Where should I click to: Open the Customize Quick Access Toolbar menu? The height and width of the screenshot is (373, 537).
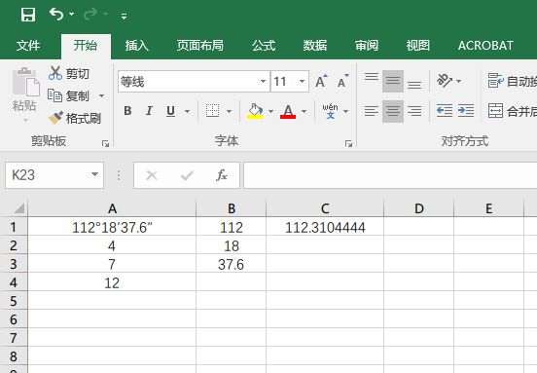[124, 16]
